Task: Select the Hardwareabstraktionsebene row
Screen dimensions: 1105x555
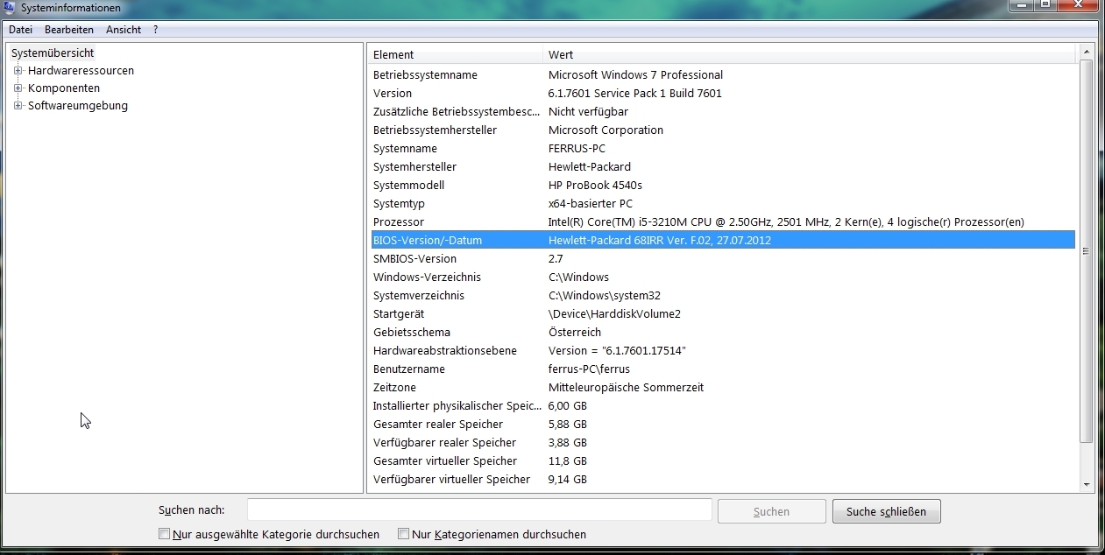Action: [721, 351]
